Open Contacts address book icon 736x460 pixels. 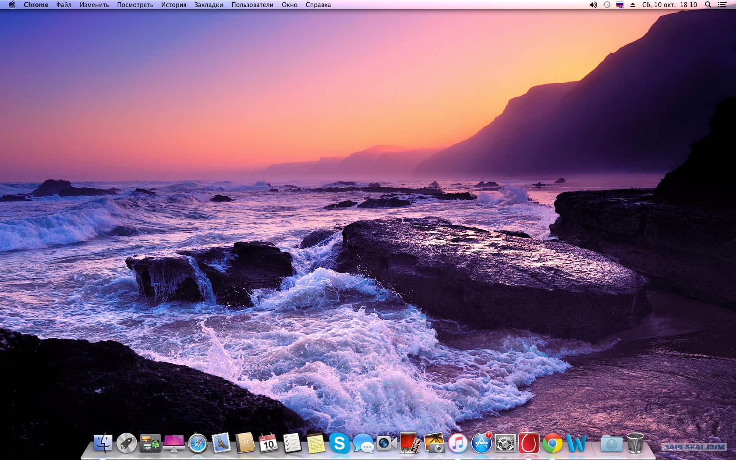click(245, 443)
